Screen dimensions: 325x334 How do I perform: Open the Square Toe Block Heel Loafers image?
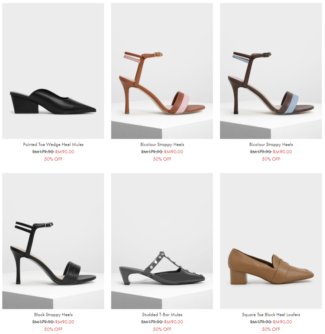[271, 241]
